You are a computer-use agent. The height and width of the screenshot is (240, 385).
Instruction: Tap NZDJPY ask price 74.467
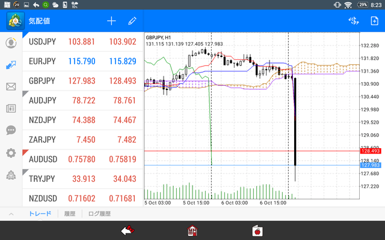point(125,120)
